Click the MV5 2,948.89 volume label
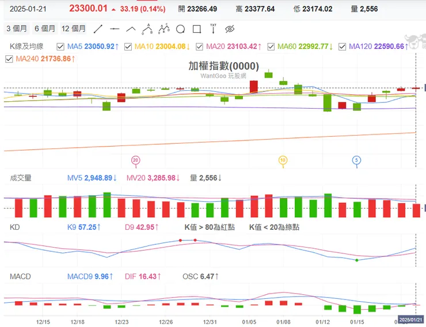The width and height of the screenshot is (426, 327). click(92, 178)
